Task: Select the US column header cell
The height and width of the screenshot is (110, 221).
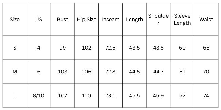Action: pyautogui.click(x=39, y=20)
